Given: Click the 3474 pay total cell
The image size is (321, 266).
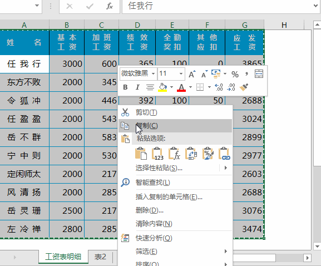Looking at the screenshot, I should click(x=248, y=229).
